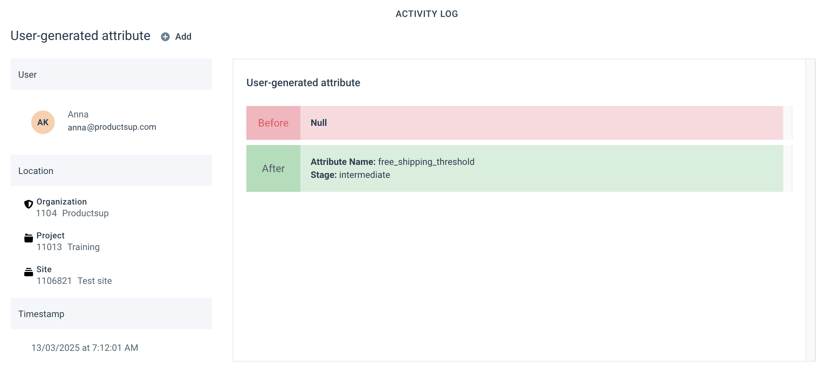Click the plus circle Add icon
824x372 pixels.
165,37
